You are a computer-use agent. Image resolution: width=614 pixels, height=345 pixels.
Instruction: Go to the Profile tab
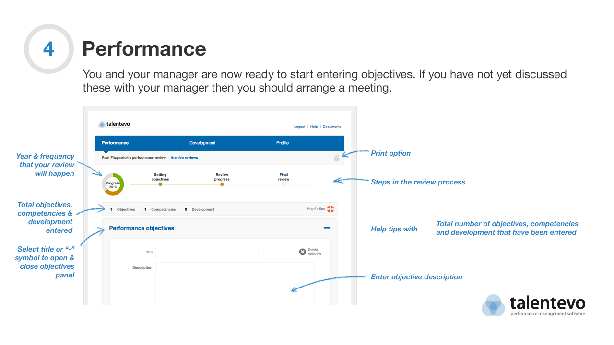(283, 143)
